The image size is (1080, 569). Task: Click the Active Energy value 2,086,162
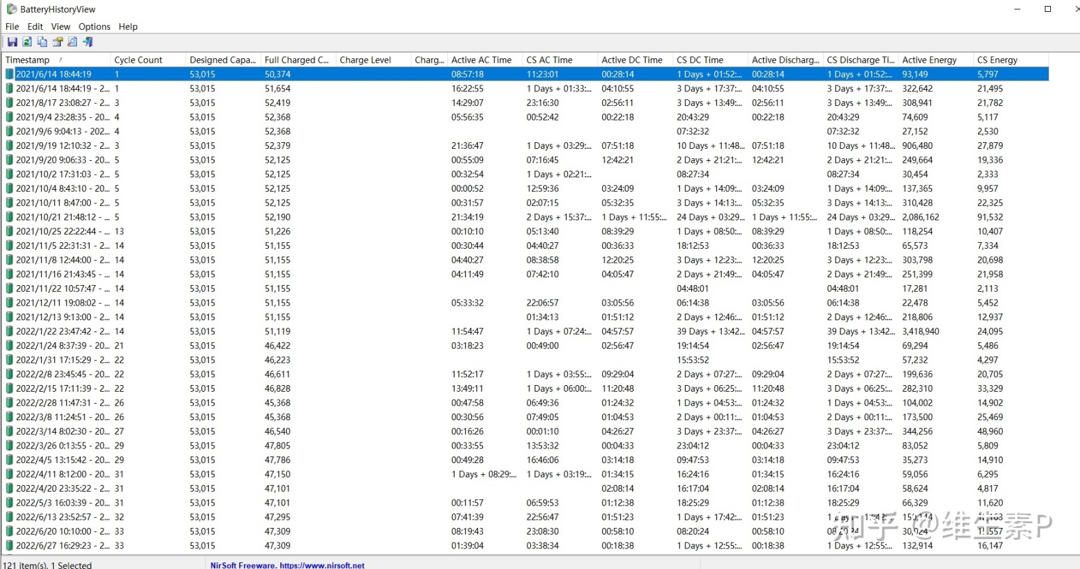pos(920,217)
